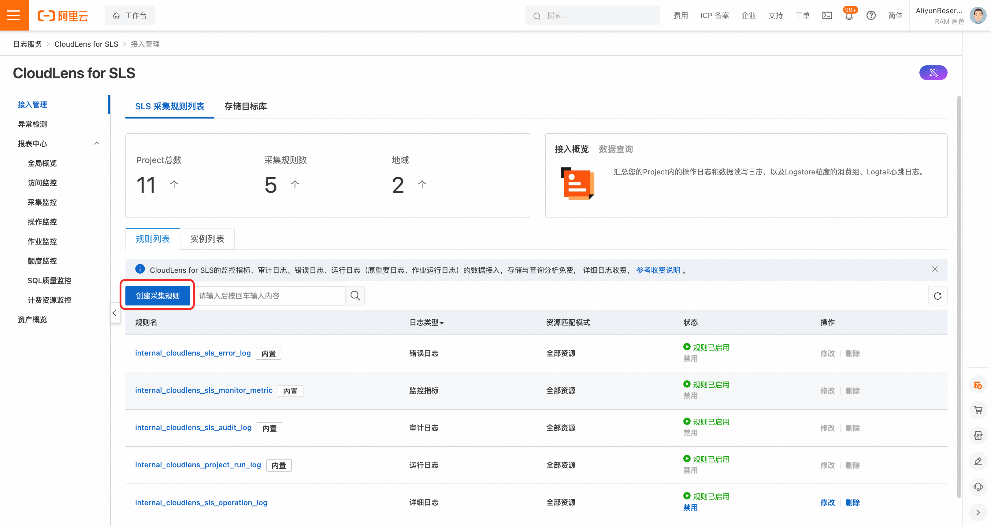The width and height of the screenshot is (991, 526).
Task: Open the notifications bell
Action: point(849,15)
